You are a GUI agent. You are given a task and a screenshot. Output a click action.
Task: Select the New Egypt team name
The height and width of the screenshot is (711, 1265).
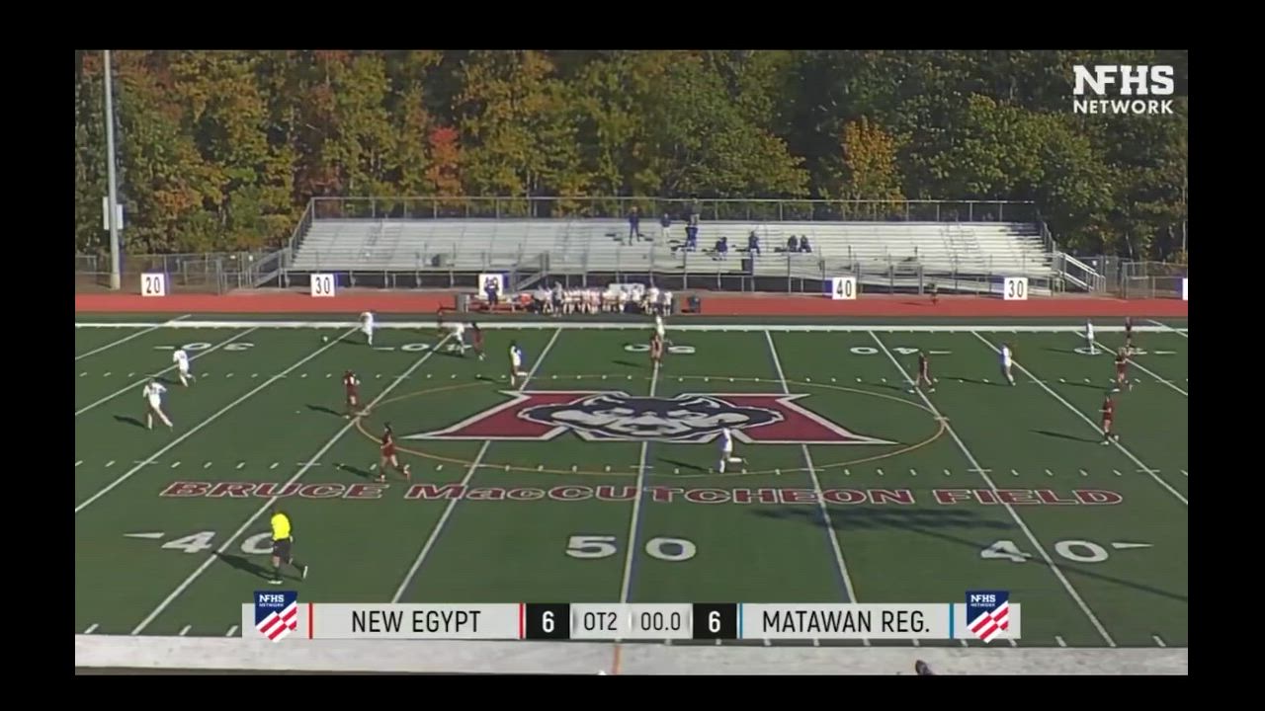click(416, 622)
